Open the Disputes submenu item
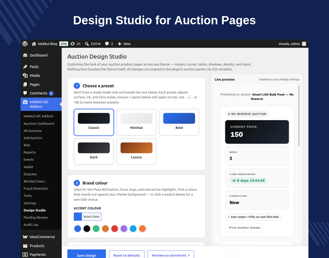The width and height of the screenshot is (329, 258). coord(30,174)
